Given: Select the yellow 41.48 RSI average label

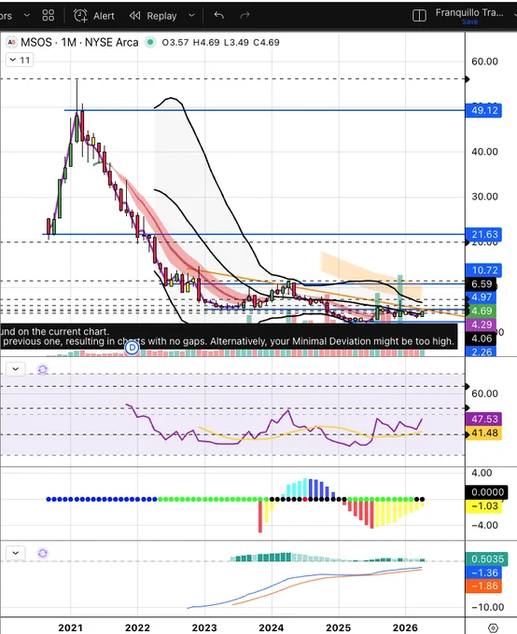Looking at the screenshot, I should [483, 433].
